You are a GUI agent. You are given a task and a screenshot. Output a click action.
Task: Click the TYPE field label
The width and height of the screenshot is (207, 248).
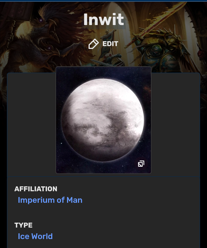click(x=23, y=225)
